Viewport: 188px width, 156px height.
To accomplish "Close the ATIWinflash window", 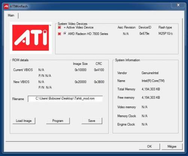I will click(178, 5).
